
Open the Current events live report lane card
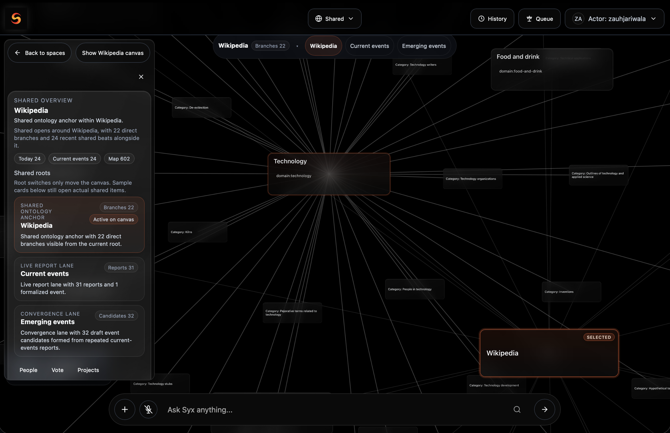pyautogui.click(x=79, y=279)
